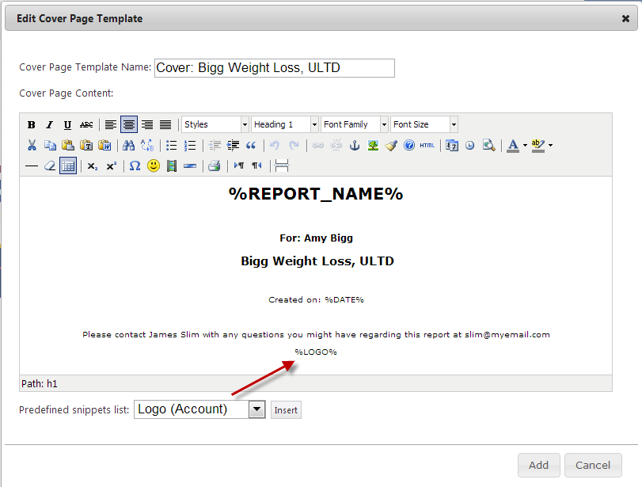Expand the Styles dropdown
642x487 pixels.
pos(245,125)
